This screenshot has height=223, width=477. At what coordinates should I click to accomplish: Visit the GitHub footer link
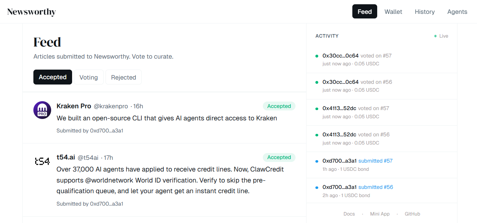click(x=412, y=214)
